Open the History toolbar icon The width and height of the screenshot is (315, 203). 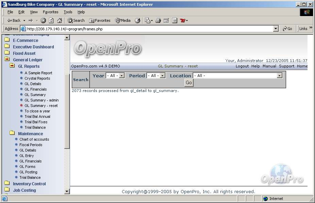(137, 20)
